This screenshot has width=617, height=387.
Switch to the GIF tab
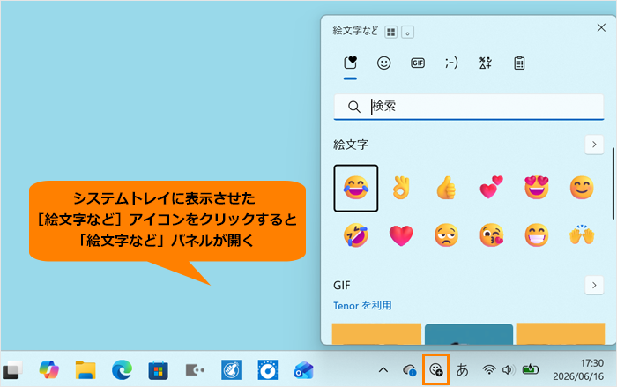pos(418,63)
